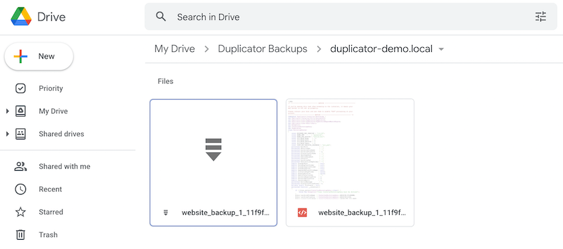Go to My Drive breadcrumb
Screen dimensions: 563x249
[175, 48]
